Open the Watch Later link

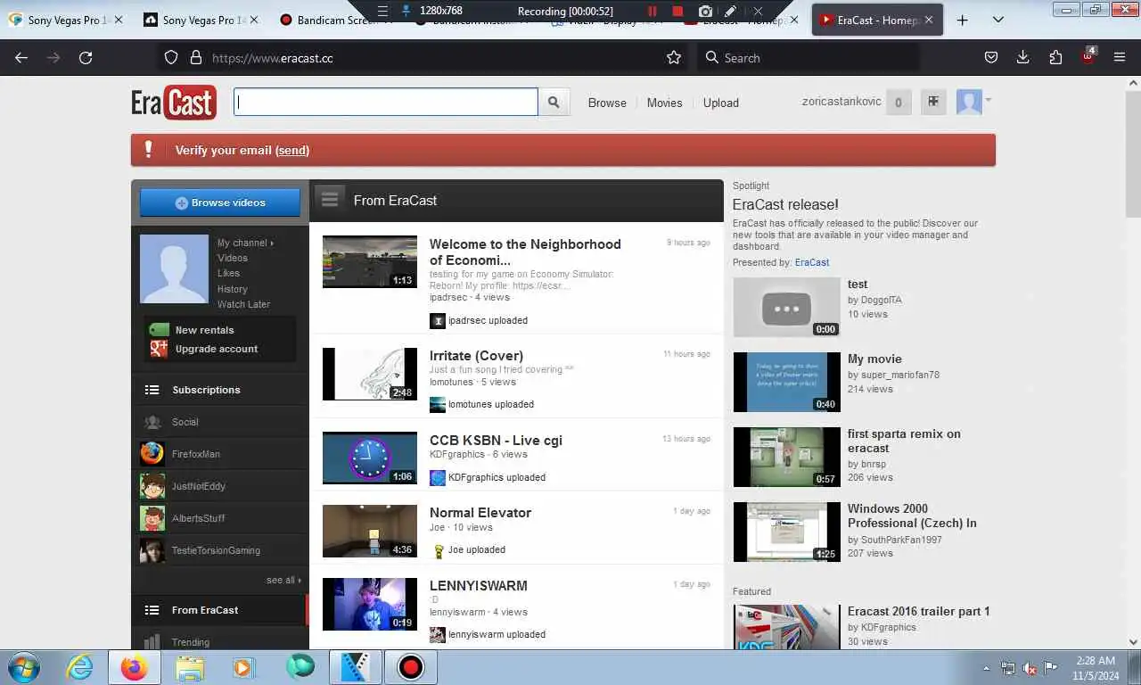click(243, 304)
